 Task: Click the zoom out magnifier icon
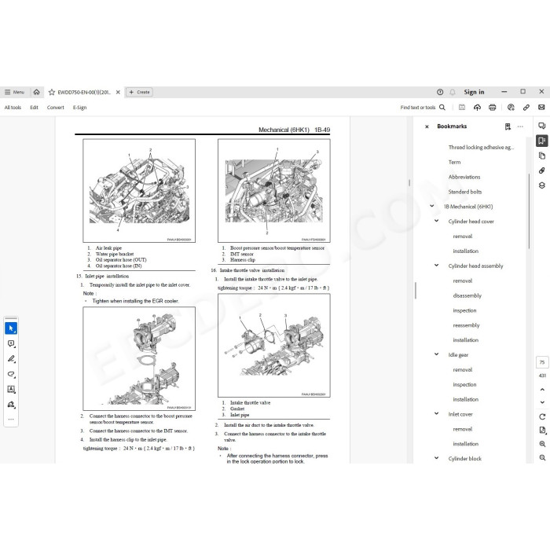[x=542, y=458]
